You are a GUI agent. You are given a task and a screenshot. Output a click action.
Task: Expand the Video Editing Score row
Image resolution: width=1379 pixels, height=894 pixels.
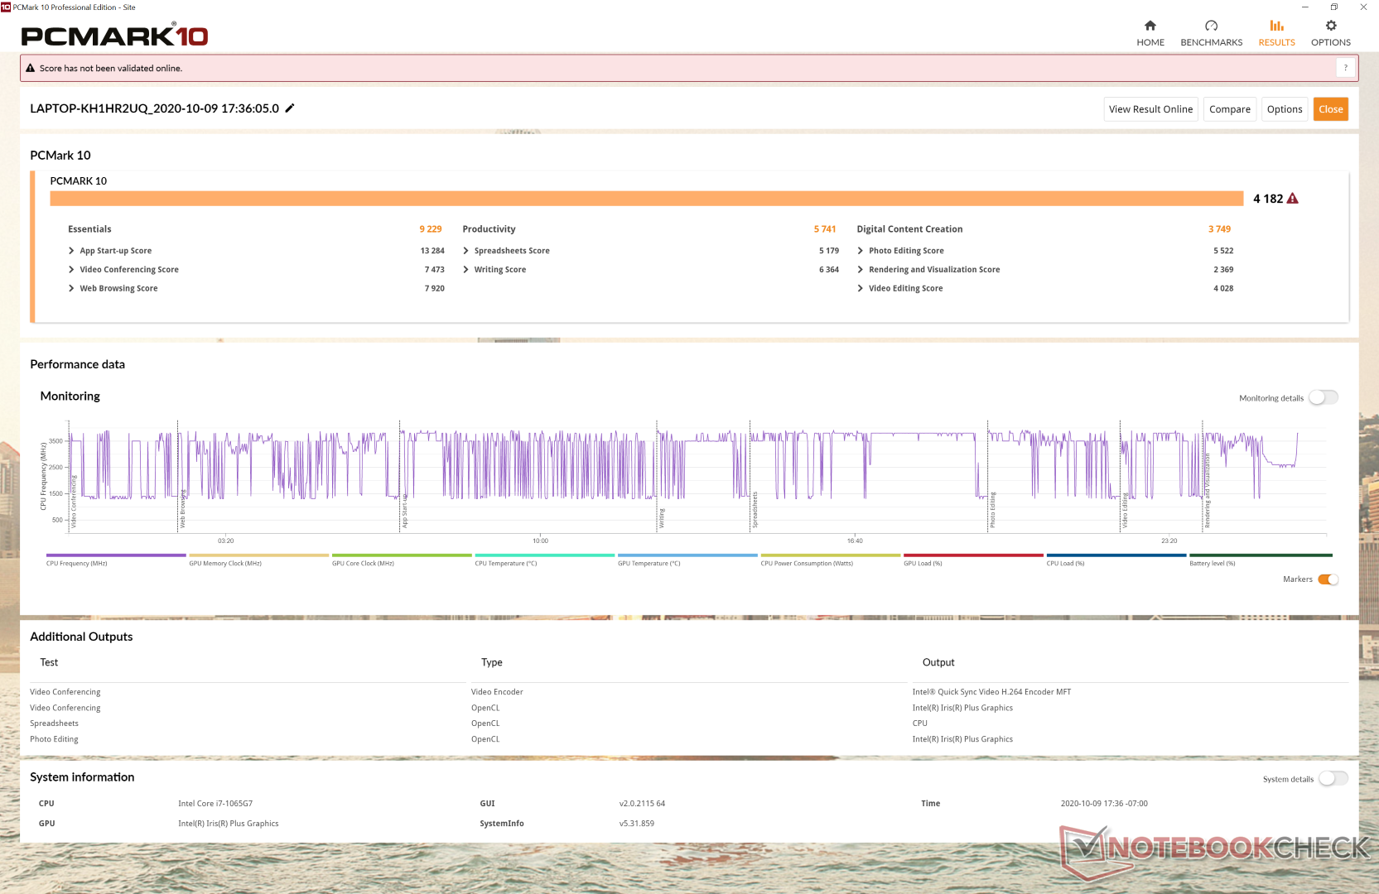pos(861,289)
